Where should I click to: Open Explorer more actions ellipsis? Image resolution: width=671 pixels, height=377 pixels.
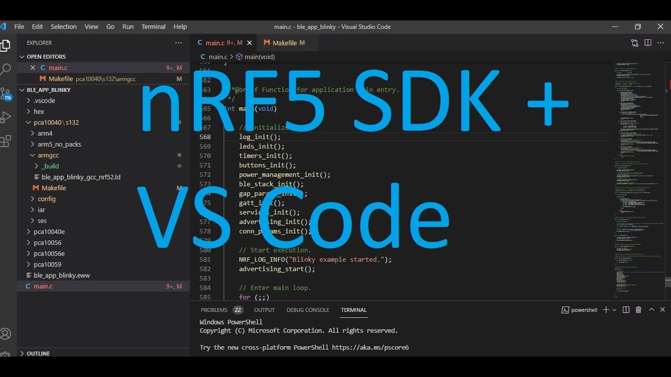tap(178, 43)
